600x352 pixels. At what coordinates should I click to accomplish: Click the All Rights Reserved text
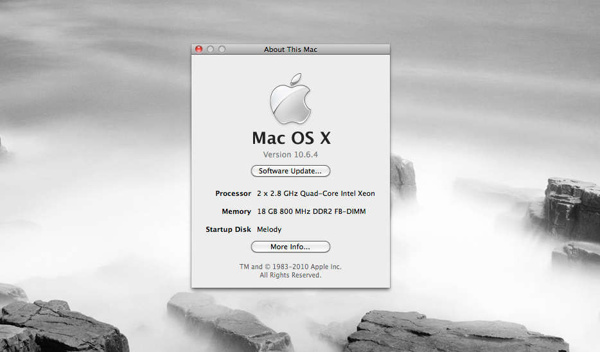290,275
